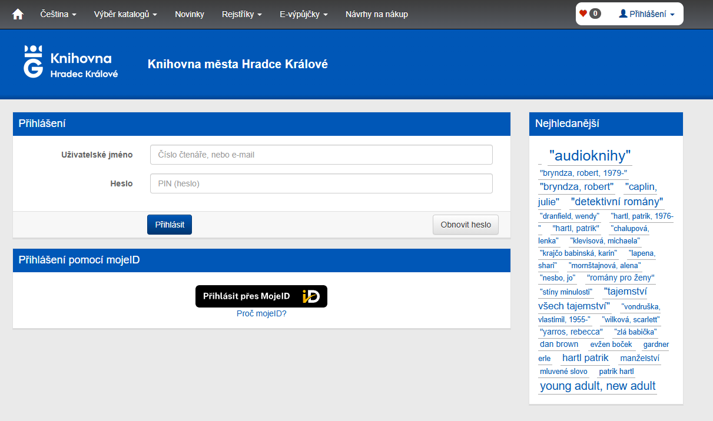713x421 pixels.
Task: Open the Přihlášení user dropdown
Action: click(646, 14)
